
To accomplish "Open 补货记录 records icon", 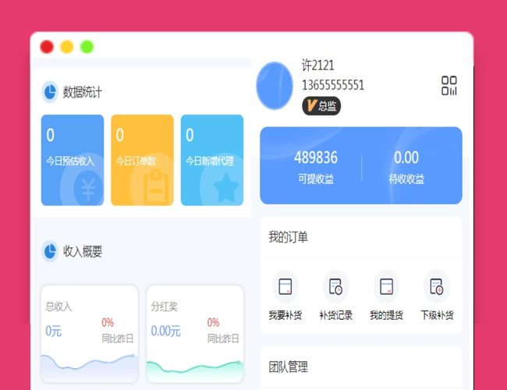I will coord(335,286).
